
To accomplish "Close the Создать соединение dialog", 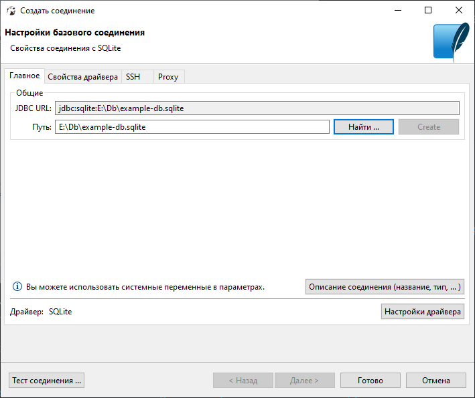I will click(x=459, y=10).
